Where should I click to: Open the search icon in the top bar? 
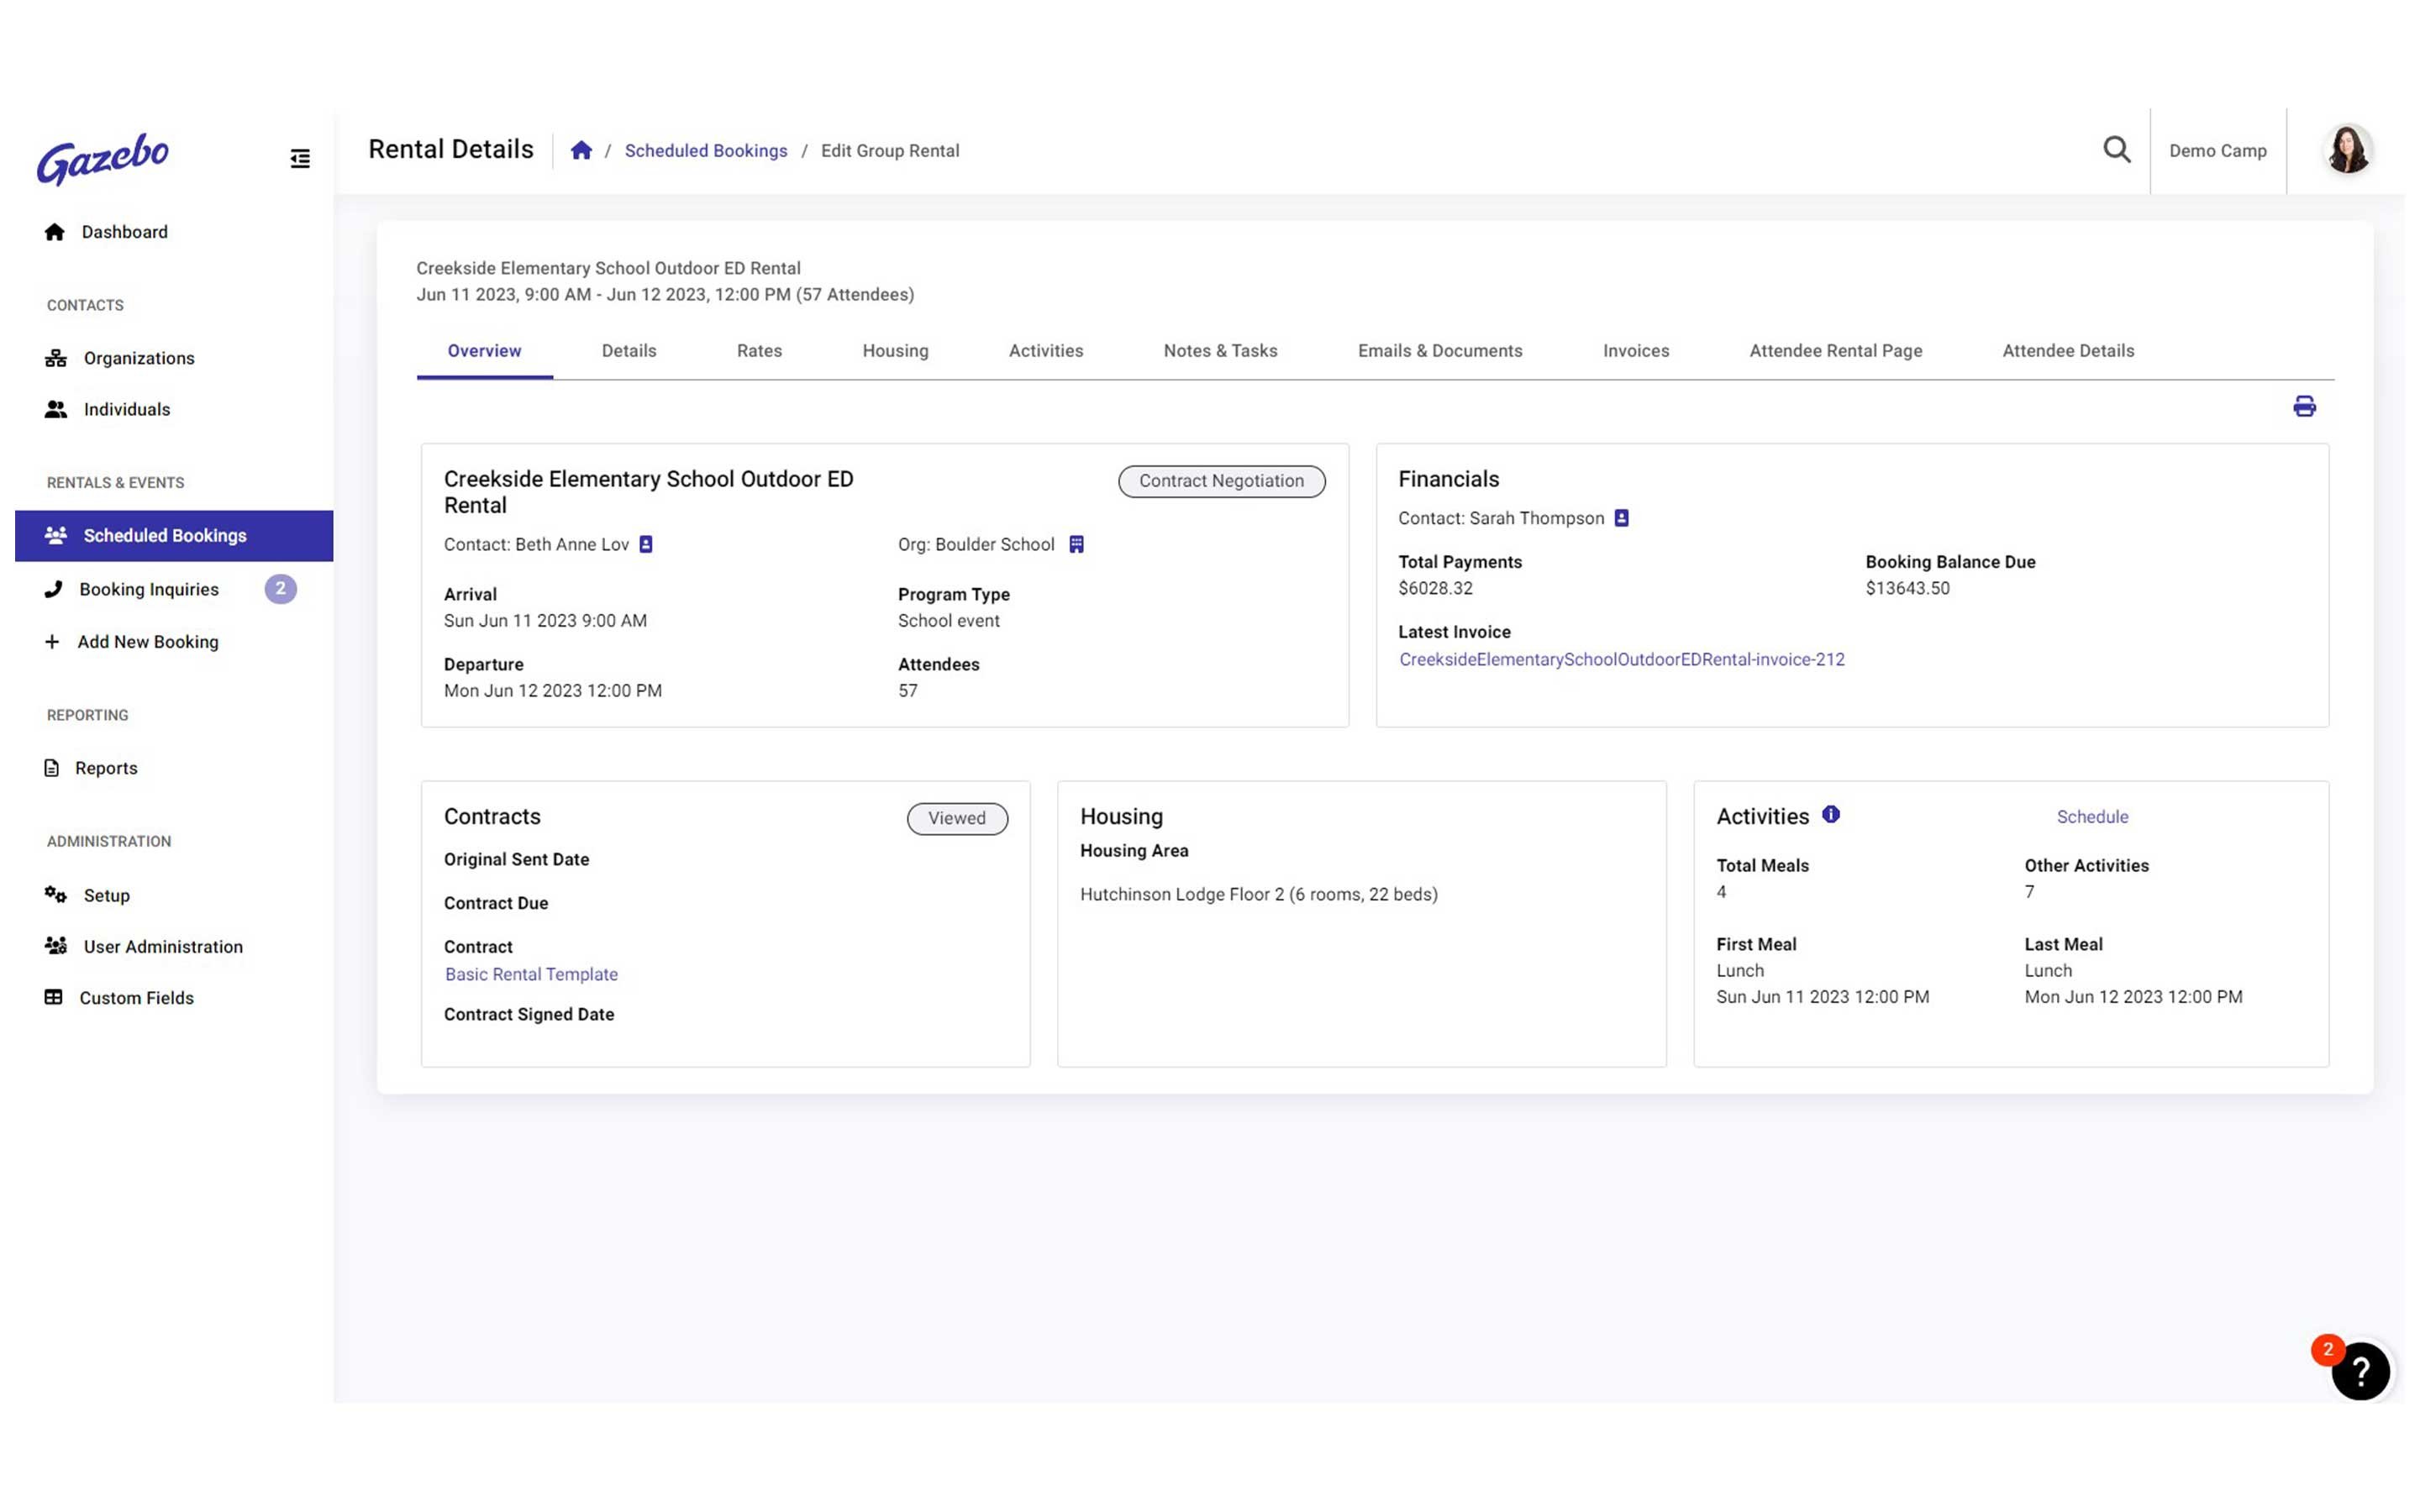(x=2116, y=149)
